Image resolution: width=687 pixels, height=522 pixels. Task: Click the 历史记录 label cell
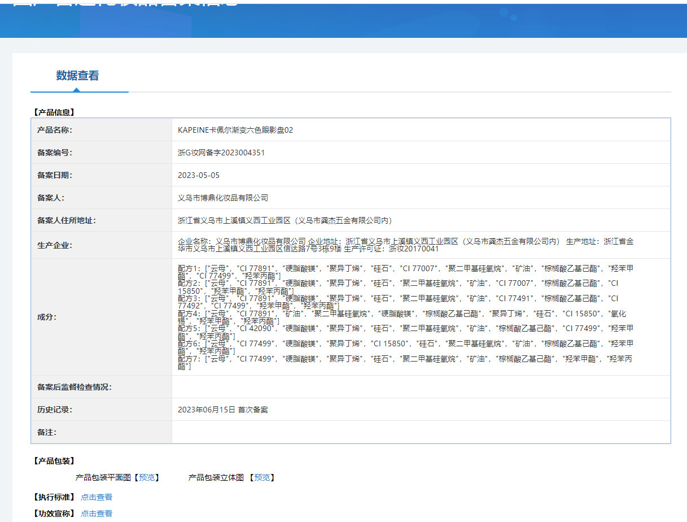pyautogui.click(x=102, y=410)
